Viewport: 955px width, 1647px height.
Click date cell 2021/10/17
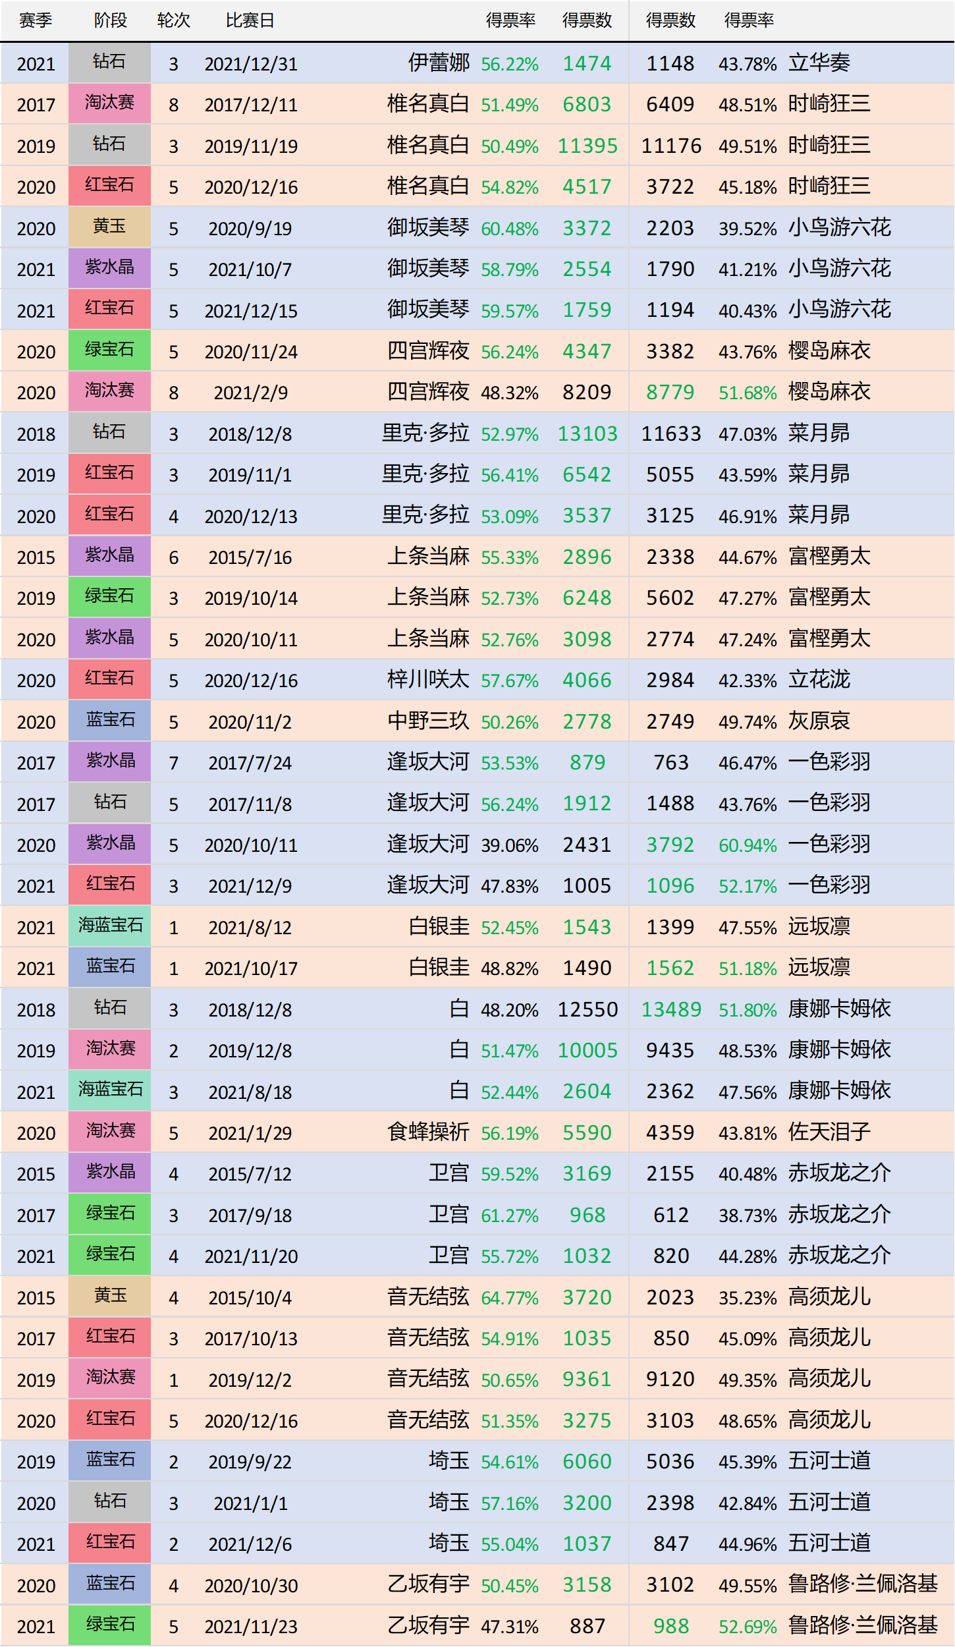pyautogui.click(x=251, y=968)
